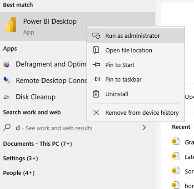Open the Power BI Desktop best match

78,26
